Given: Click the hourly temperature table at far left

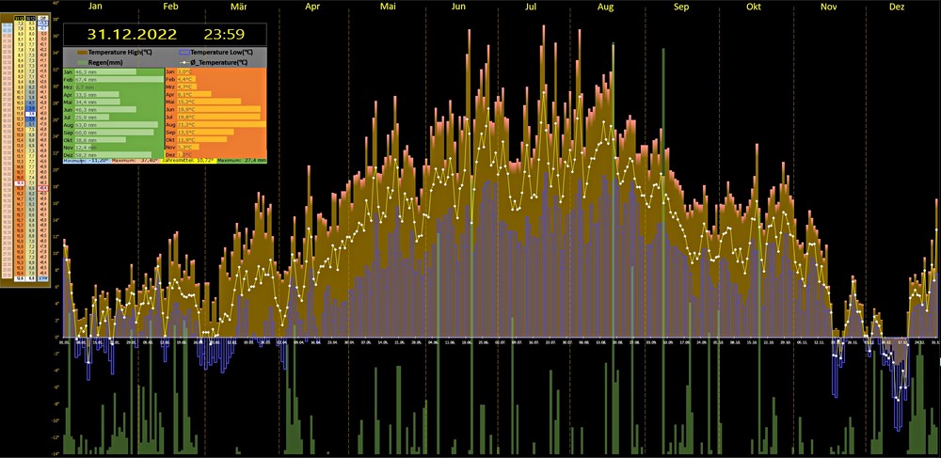Looking at the screenshot, I should coord(25,146).
